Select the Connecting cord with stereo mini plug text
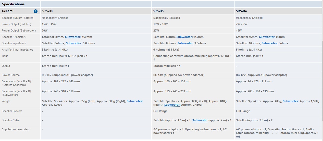323x141 pixels. [192, 58]
